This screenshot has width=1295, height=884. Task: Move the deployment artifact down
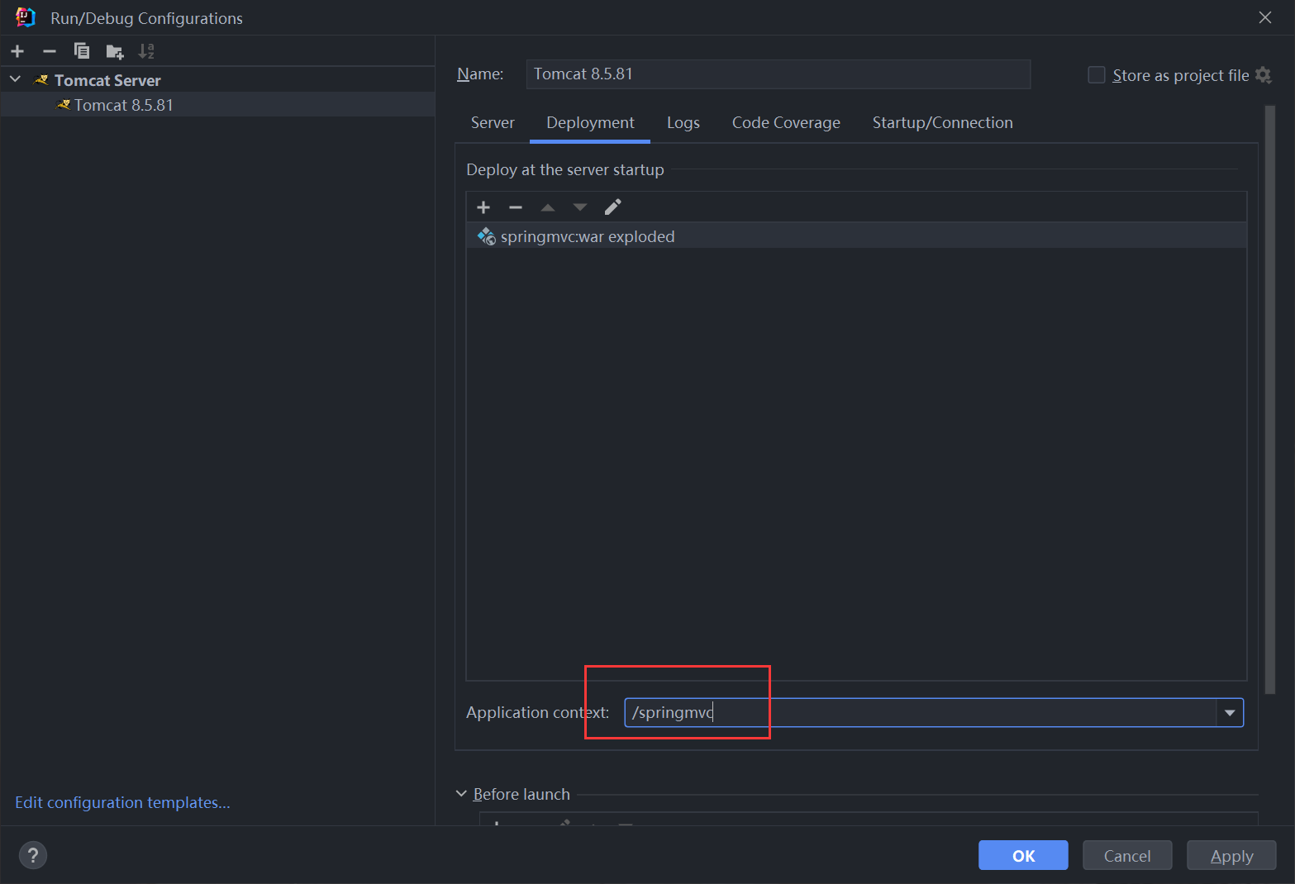(x=580, y=207)
